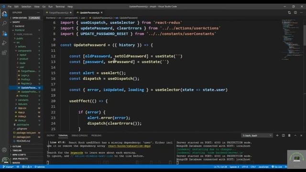Image resolution: width=306 pixels, height=172 pixels.
Task: Open the Selection menu
Action: 26,7
